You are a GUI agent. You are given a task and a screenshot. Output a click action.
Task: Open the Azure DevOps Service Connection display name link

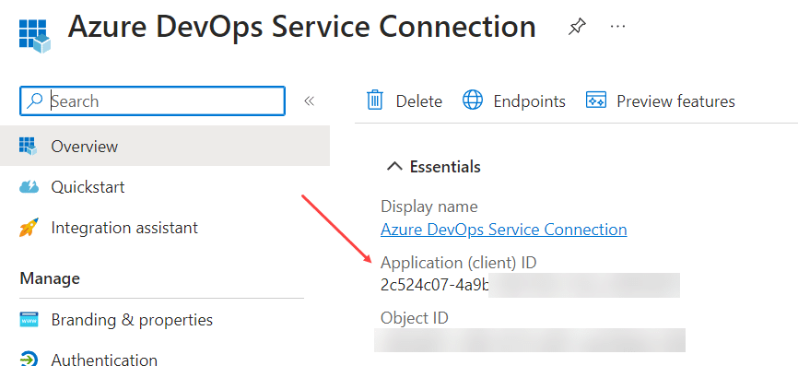pos(504,230)
